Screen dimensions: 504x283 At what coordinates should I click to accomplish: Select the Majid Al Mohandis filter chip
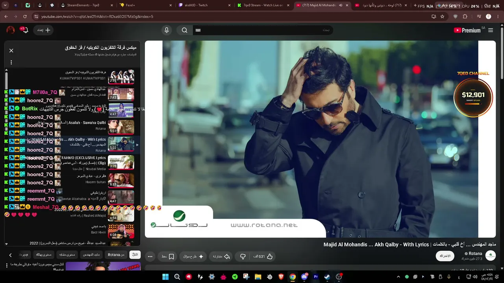click(91, 254)
